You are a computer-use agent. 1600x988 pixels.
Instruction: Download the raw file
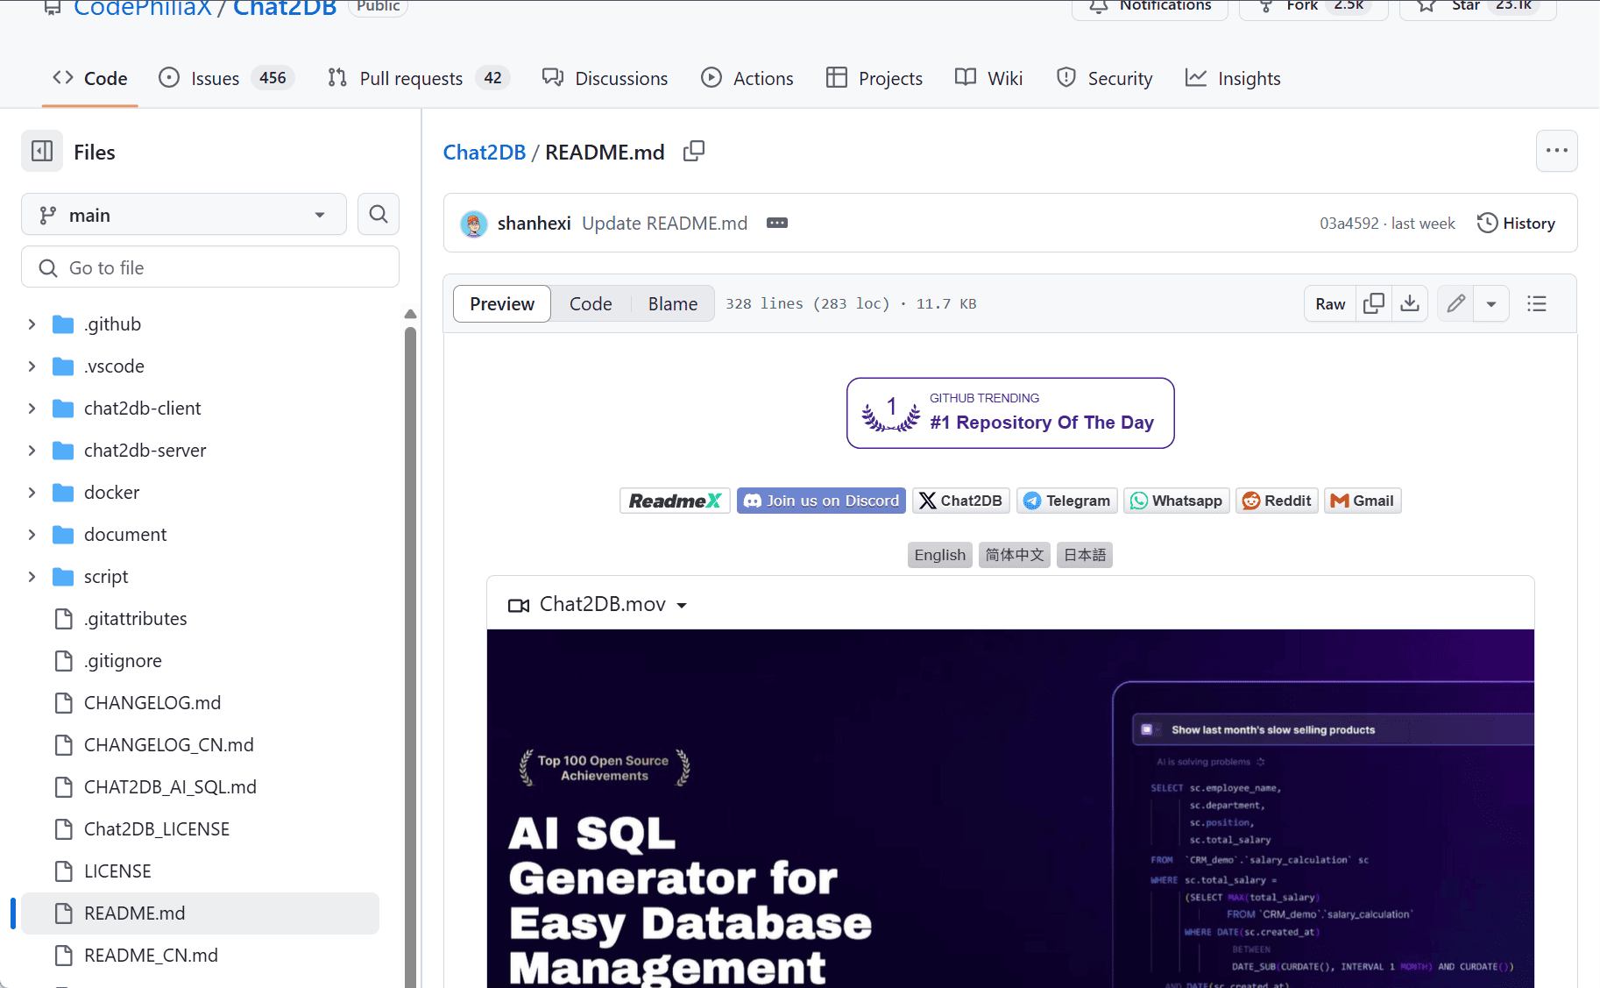[1410, 303]
